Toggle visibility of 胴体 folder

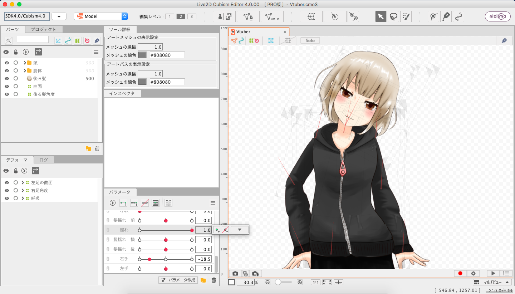(x=7, y=70)
